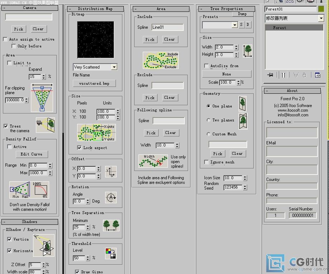
Task: Click the remove modifier trash icon
Action: point(305,75)
